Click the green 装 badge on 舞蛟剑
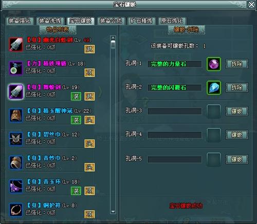 (76, 97)
